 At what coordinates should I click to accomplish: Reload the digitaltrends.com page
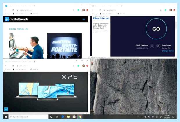pyautogui.click(x=13, y=10)
